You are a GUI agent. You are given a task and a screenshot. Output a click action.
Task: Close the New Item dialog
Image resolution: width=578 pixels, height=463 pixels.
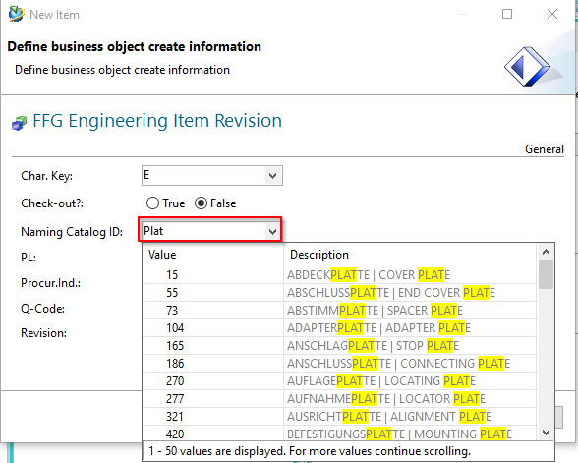click(552, 14)
